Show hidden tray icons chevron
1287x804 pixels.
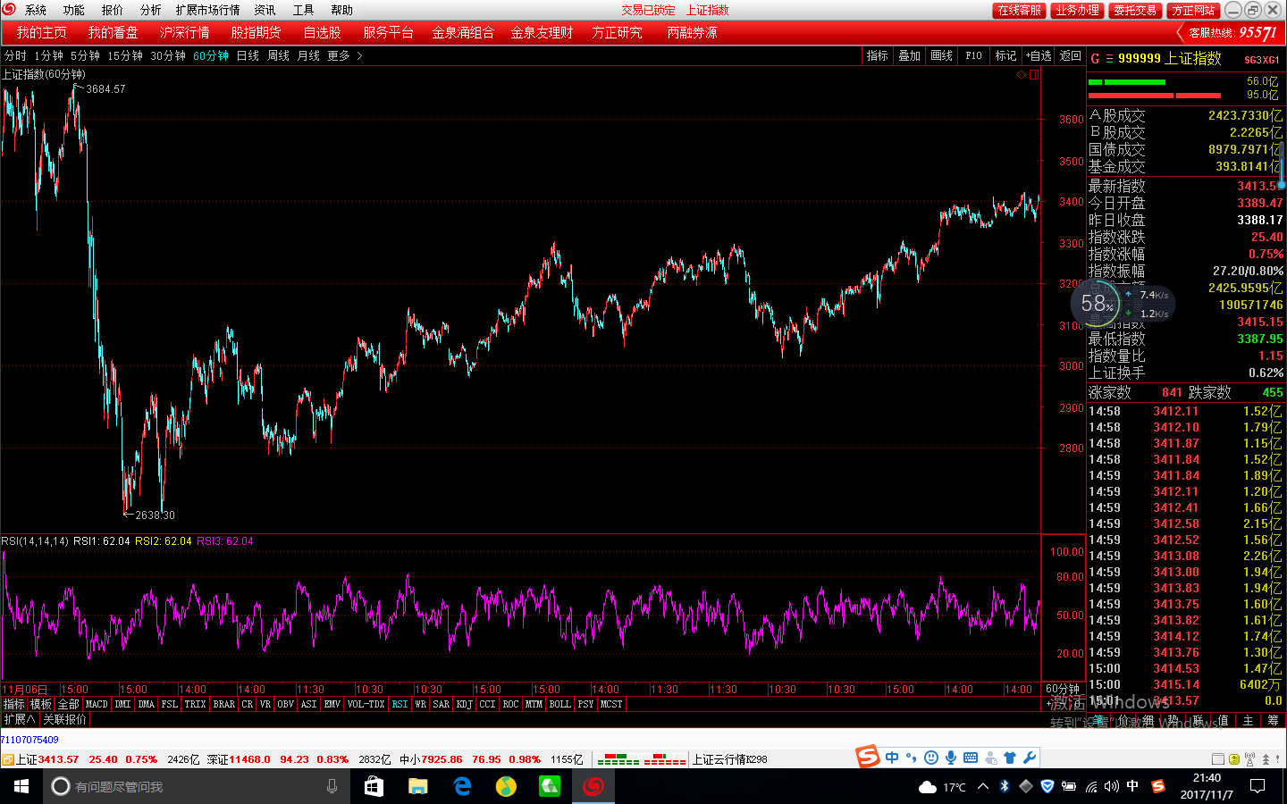[983, 786]
